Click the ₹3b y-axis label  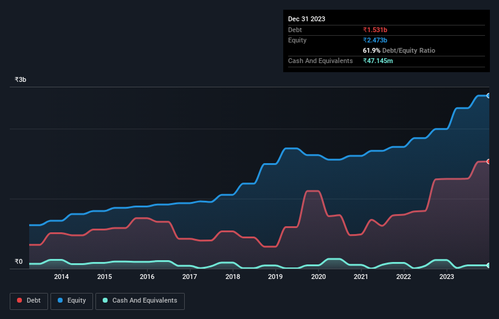pos(21,79)
